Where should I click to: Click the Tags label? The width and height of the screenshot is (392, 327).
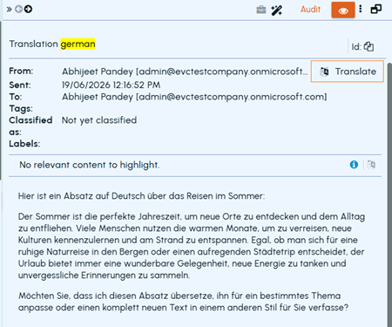(21, 108)
